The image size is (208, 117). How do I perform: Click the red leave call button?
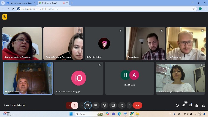137,105
